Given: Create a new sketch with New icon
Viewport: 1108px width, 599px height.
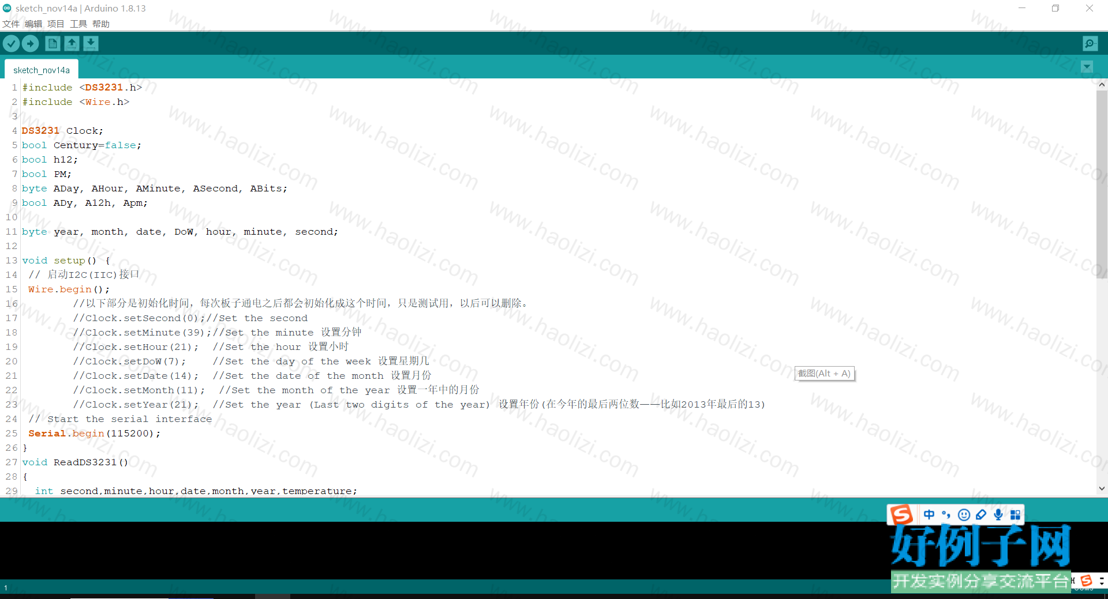Looking at the screenshot, I should pos(53,44).
